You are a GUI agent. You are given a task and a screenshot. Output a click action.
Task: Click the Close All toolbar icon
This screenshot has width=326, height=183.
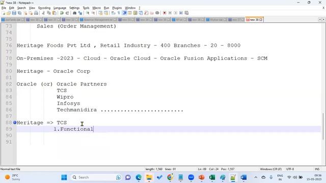(x=31, y=13)
